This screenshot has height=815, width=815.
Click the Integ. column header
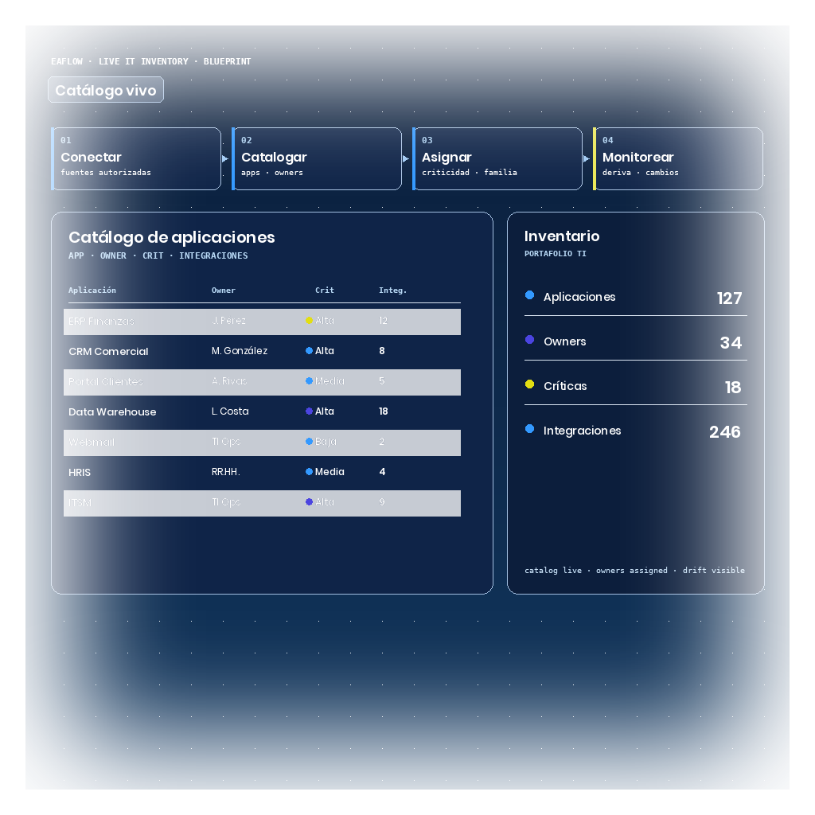pos(392,291)
